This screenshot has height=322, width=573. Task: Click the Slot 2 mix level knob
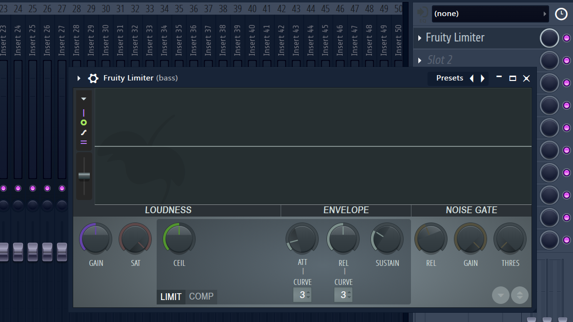(549, 60)
